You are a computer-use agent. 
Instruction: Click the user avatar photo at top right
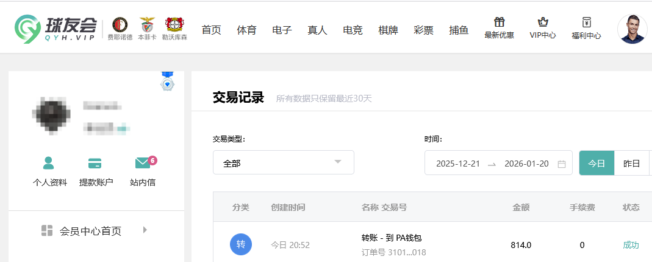[632, 29]
